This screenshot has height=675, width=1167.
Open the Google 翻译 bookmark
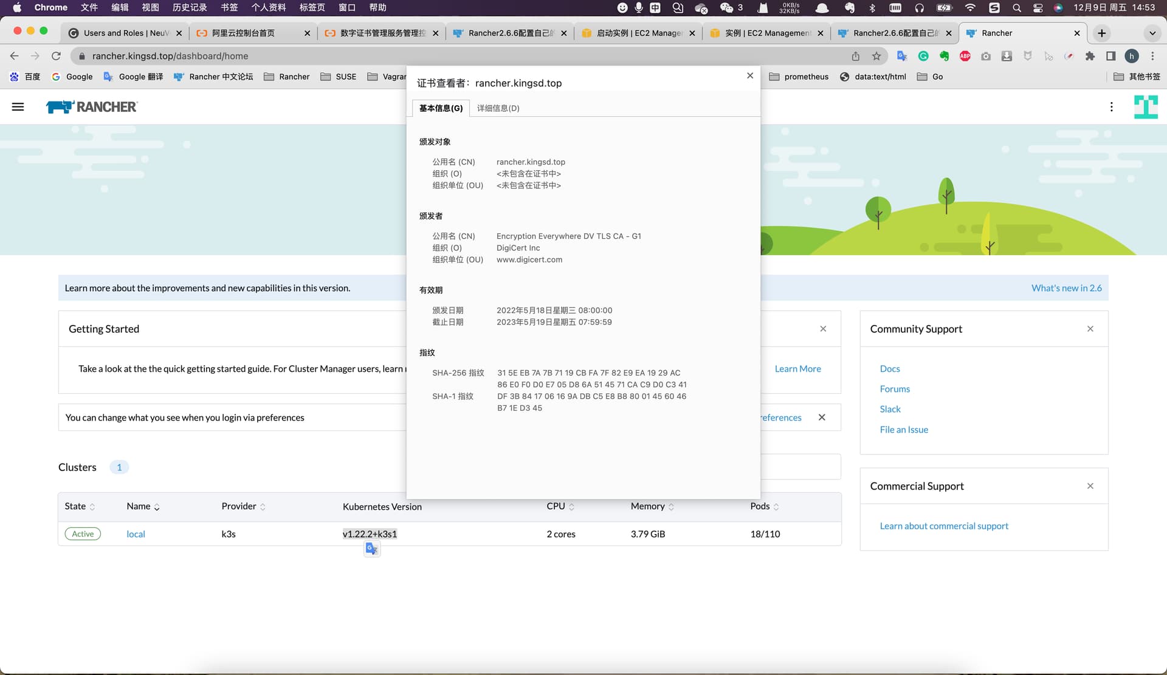(133, 77)
